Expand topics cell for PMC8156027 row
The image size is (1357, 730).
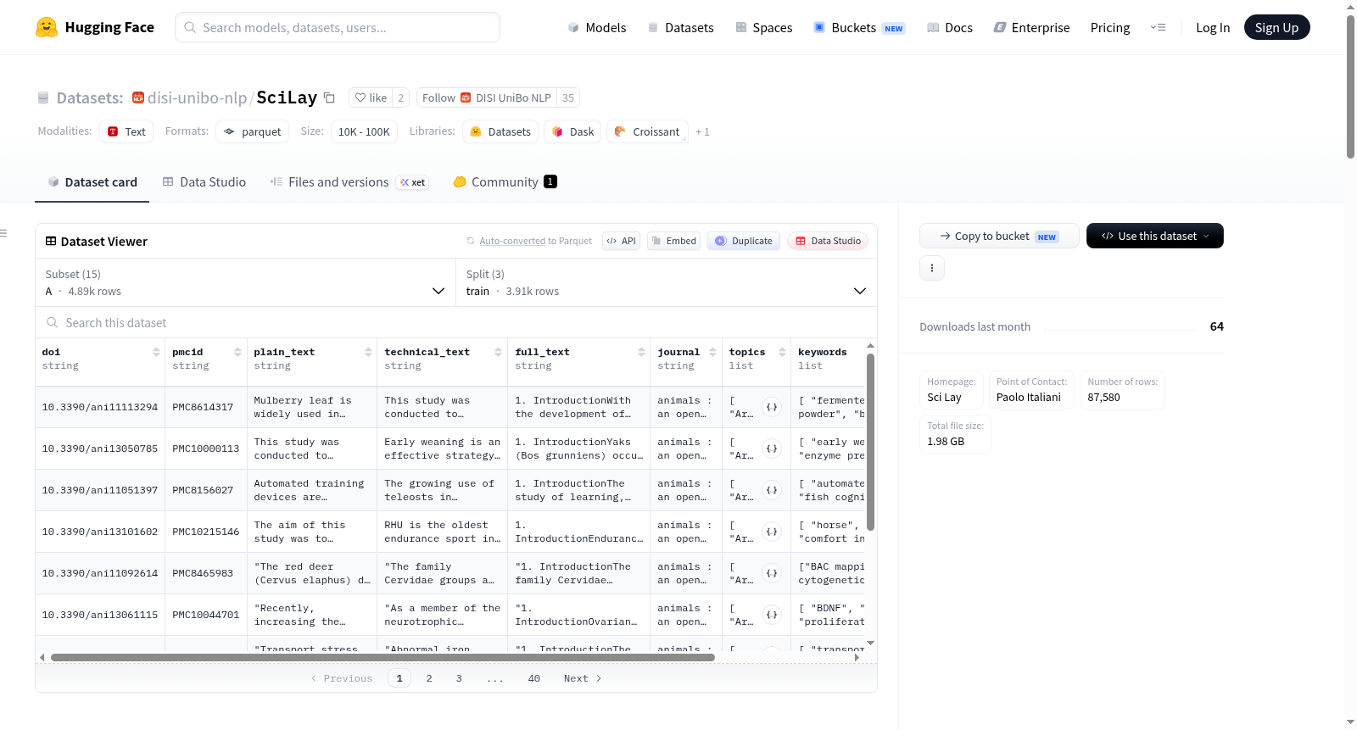tap(771, 490)
